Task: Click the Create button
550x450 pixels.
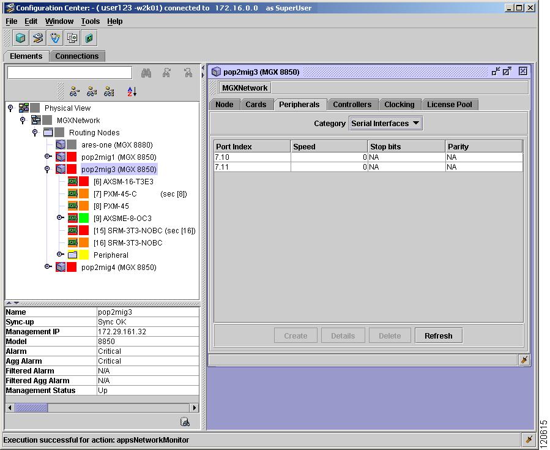Action: (x=295, y=336)
